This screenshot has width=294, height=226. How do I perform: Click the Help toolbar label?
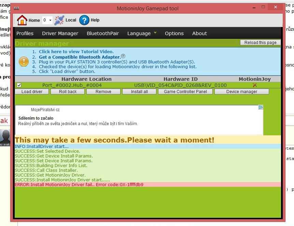click(x=95, y=20)
